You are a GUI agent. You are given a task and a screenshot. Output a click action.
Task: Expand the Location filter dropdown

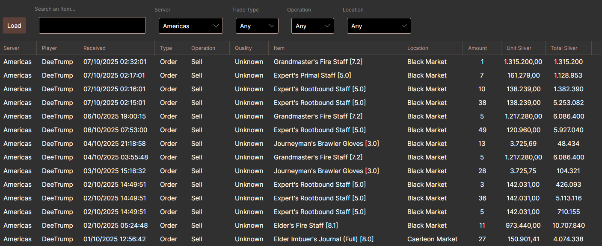pyautogui.click(x=379, y=26)
